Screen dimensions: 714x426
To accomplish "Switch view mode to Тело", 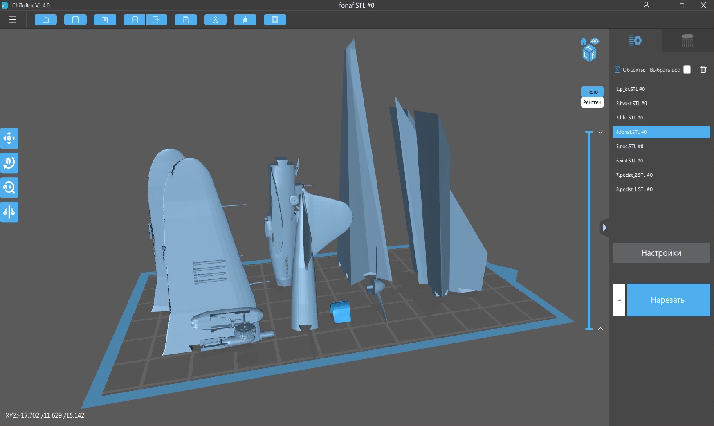I will pyautogui.click(x=592, y=92).
